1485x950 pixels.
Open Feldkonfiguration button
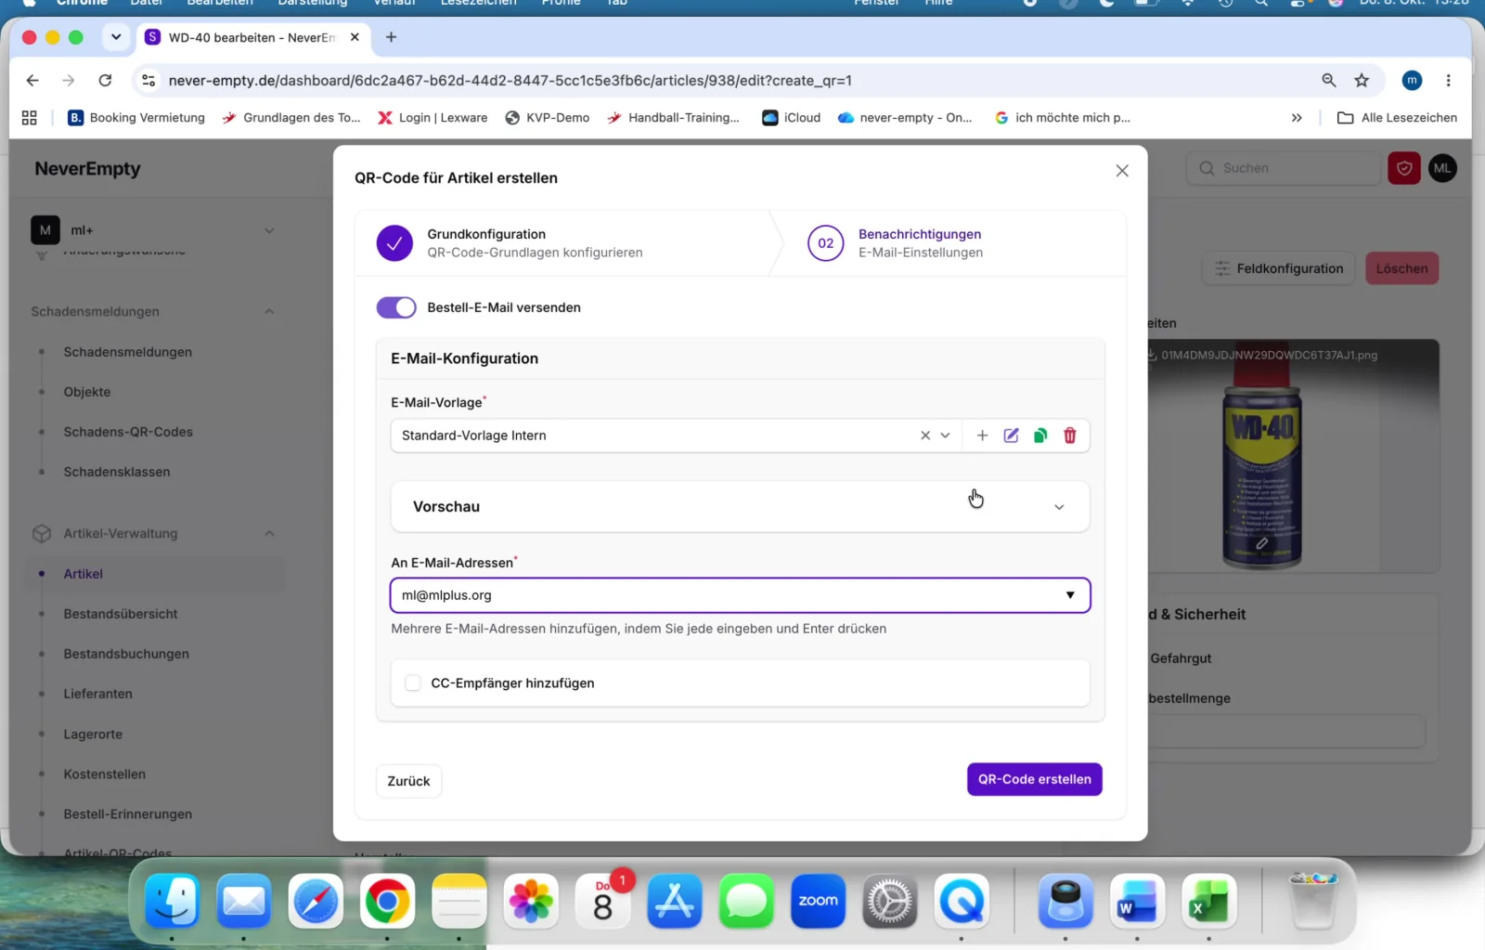pyautogui.click(x=1278, y=268)
